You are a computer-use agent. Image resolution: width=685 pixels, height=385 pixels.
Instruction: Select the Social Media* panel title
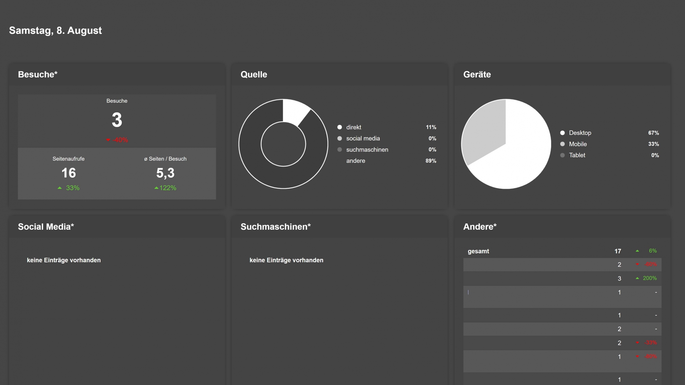coord(46,227)
